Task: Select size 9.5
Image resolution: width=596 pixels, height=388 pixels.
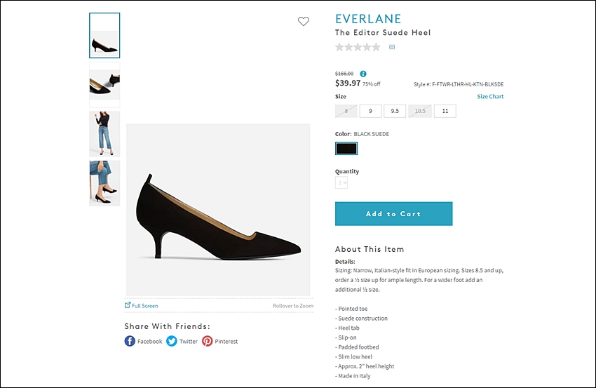Action: point(395,111)
